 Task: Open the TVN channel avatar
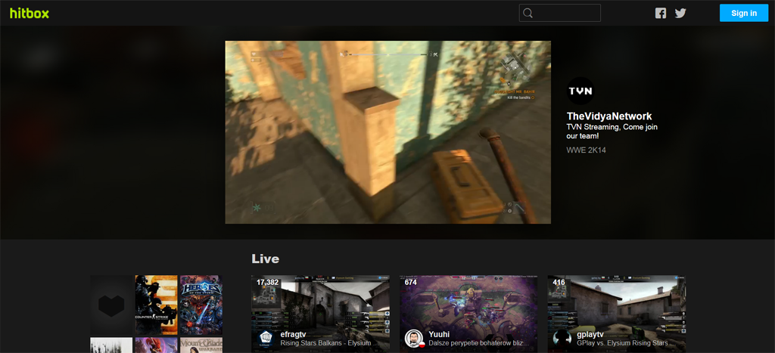[x=580, y=91]
